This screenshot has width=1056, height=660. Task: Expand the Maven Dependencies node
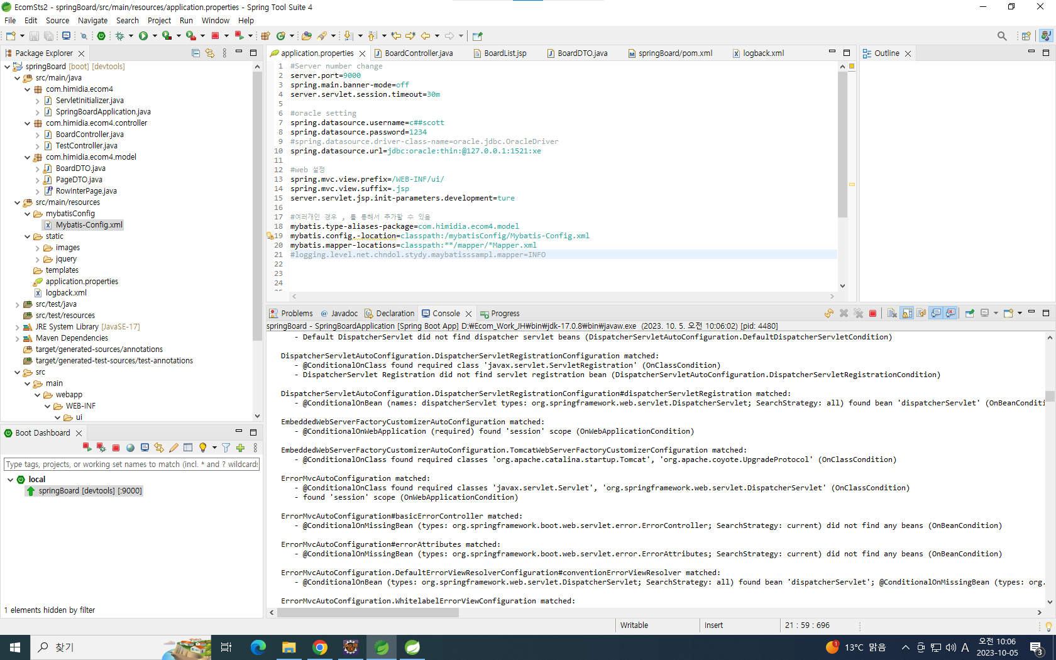click(x=17, y=338)
